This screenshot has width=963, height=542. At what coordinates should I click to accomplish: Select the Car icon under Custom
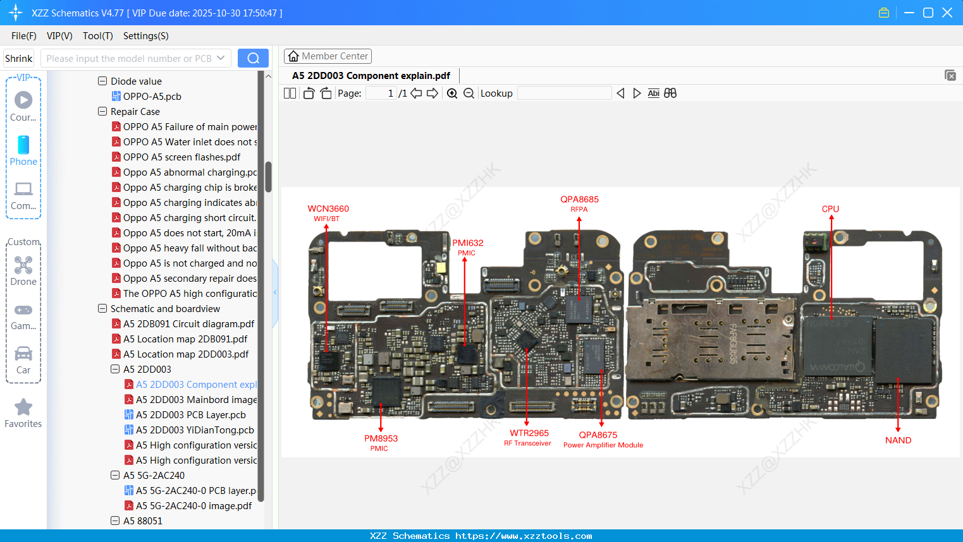(x=23, y=355)
